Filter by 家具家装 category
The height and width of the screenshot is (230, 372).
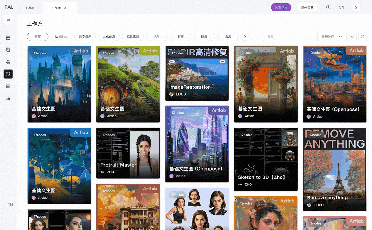coord(133,37)
